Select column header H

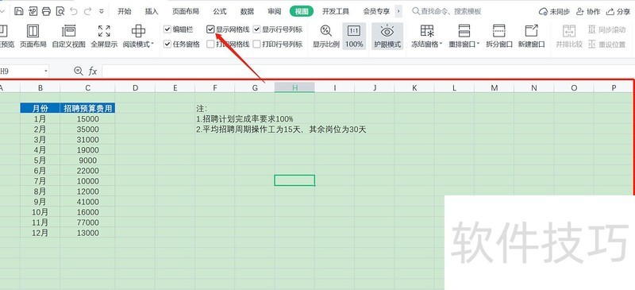click(x=294, y=87)
